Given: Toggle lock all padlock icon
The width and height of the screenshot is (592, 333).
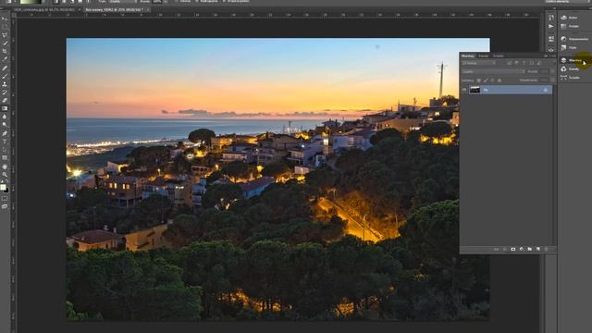Looking at the screenshot, I should (x=499, y=80).
